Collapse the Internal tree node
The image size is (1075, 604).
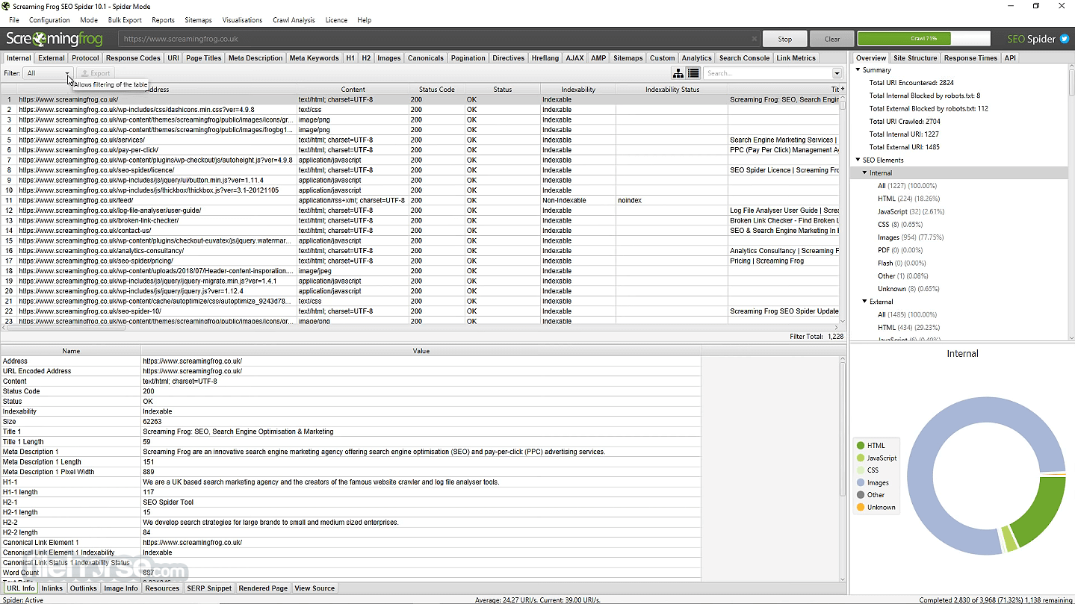pyautogui.click(x=864, y=172)
